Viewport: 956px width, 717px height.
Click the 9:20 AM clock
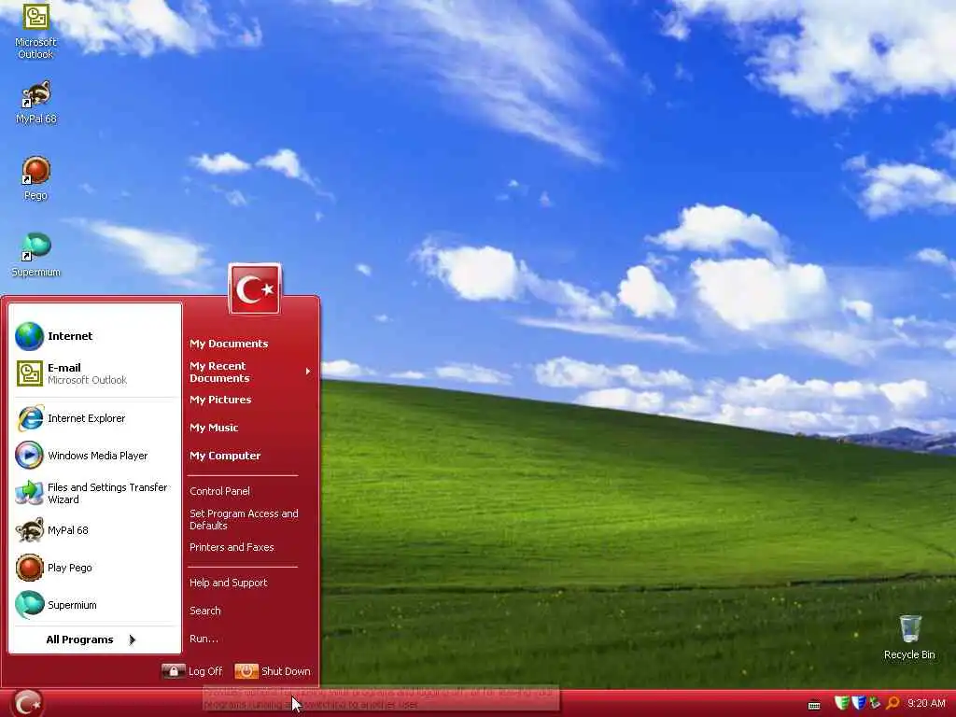pyautogui.click(x=926, y=703)
